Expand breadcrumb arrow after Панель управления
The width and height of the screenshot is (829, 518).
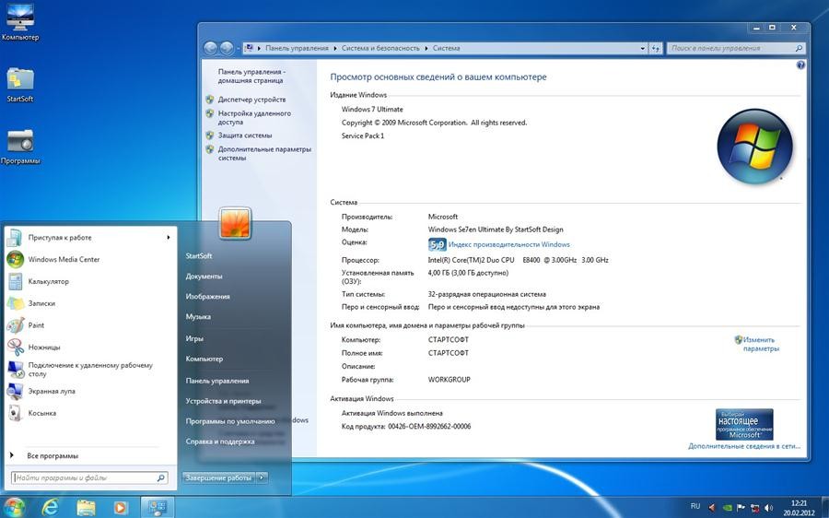pos(335,48)
